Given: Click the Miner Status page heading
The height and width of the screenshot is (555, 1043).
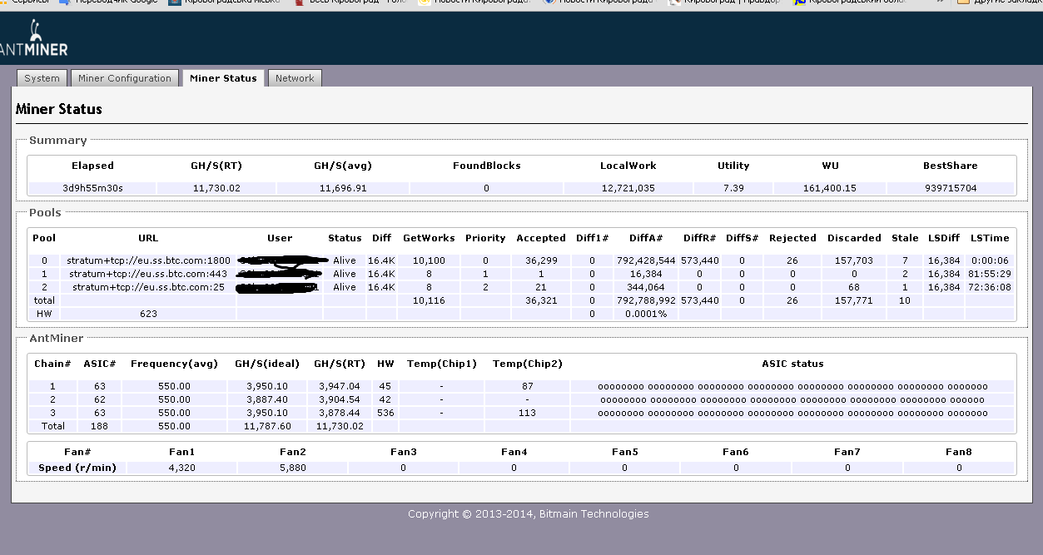Looking at the screenshot, I should click(58, 109).
